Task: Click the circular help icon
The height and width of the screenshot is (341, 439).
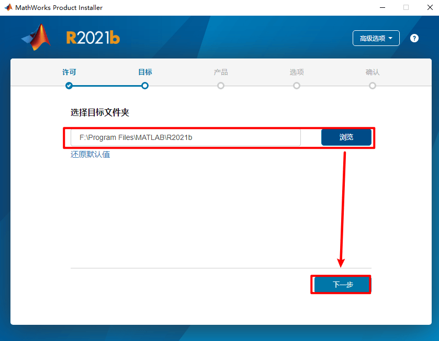Action: [x=415, y=38]
